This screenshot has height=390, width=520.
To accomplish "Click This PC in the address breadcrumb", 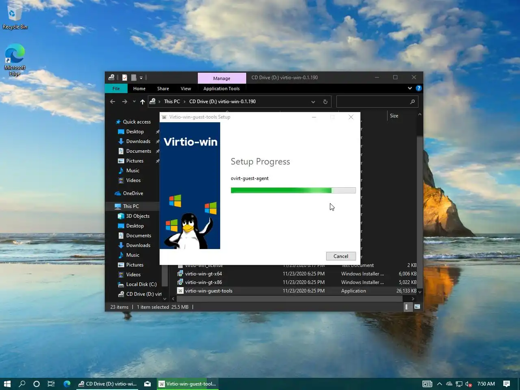I will tap(172, 102).
